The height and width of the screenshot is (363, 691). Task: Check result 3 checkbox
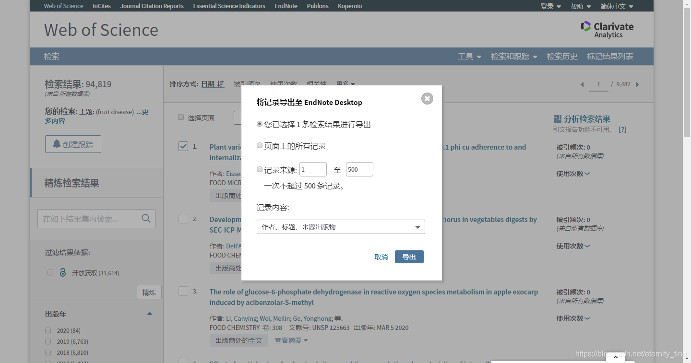coord(183,291)
